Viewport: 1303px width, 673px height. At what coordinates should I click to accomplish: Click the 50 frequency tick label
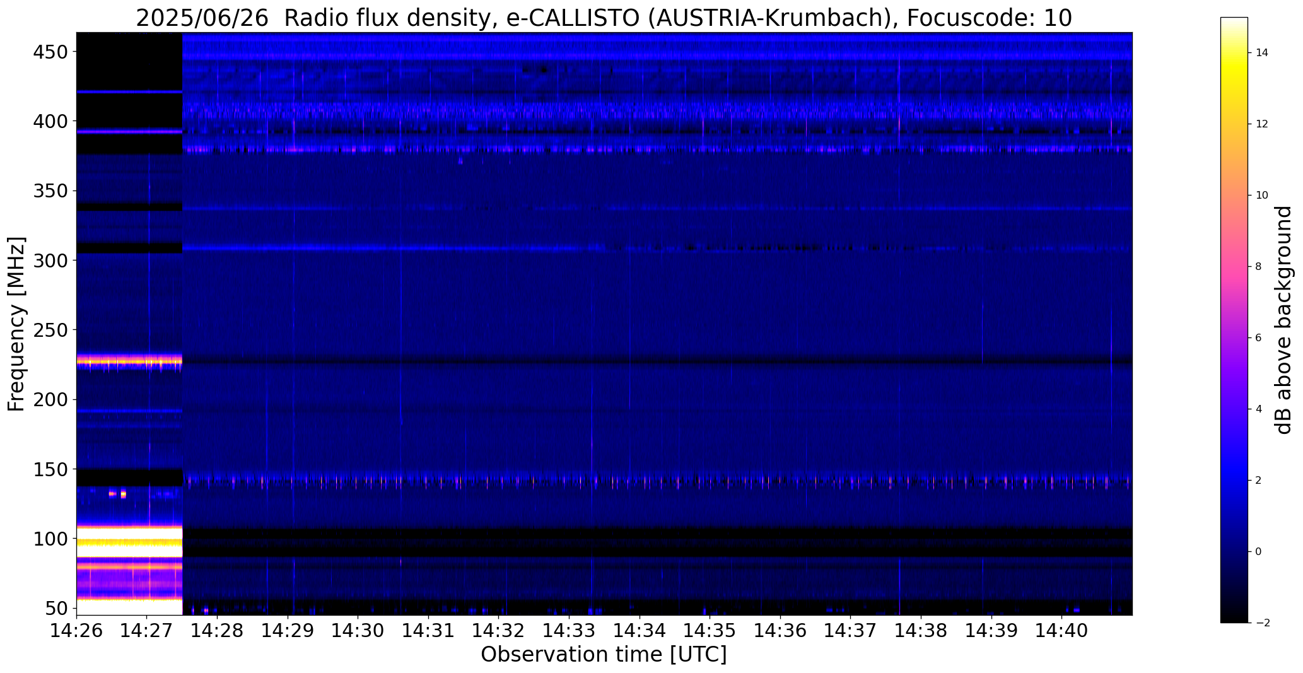(x=56, y=608)
